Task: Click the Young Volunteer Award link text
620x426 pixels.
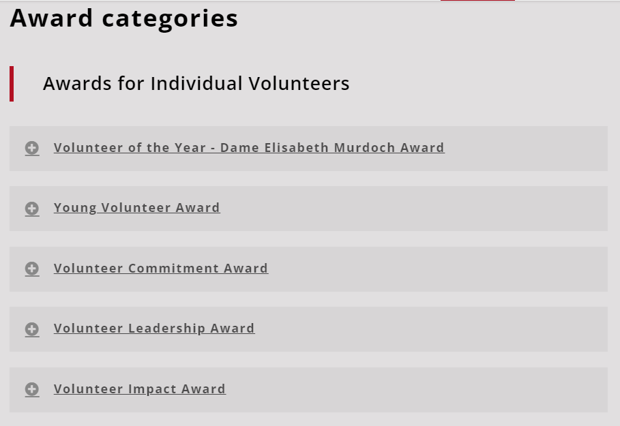Action: pyautogui.click(x=136, y=208)
